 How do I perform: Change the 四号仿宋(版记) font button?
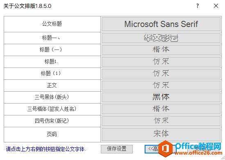(x=161, y=121)
